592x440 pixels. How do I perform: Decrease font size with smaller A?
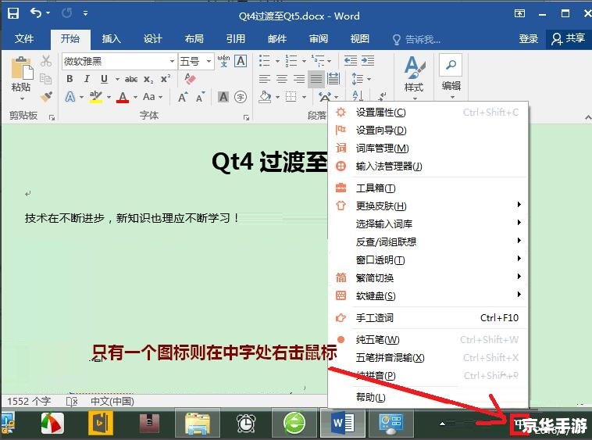coord(200,97)
